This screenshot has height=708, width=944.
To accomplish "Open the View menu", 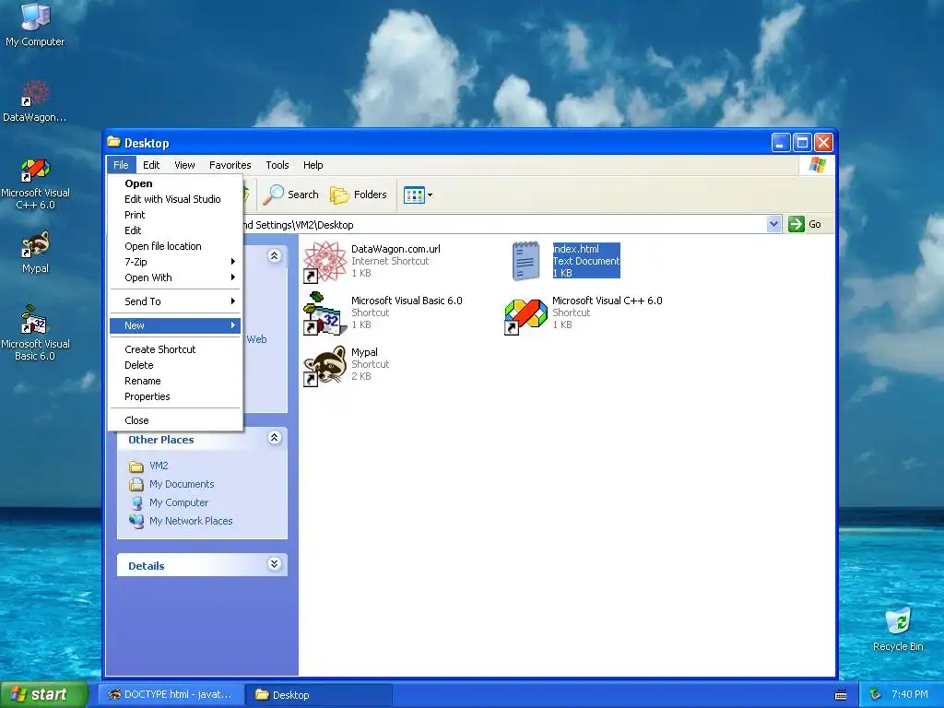I will (184, 165).
